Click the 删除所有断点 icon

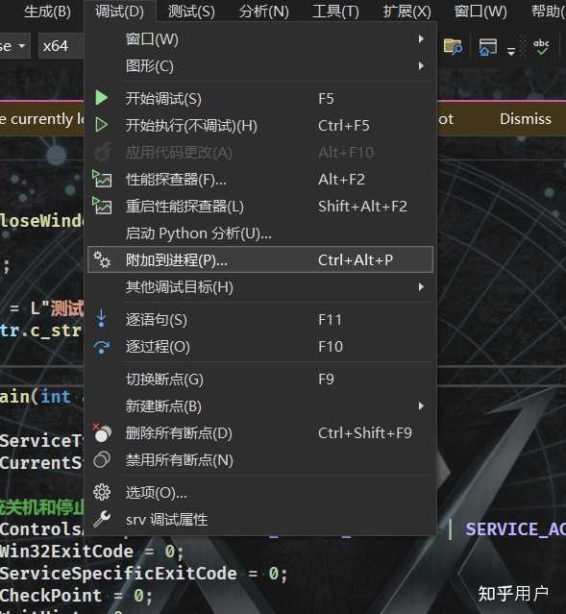[102, 432]
